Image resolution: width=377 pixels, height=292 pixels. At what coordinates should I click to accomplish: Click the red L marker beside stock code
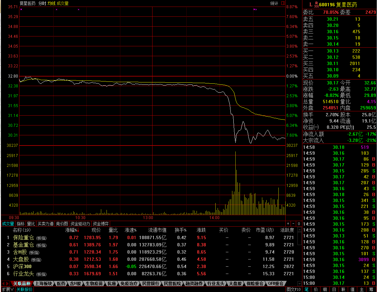coord(311,5)
